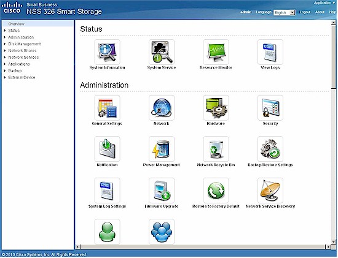
Task: Click the vertical scrollbar thumb
Action: point(334,56)
